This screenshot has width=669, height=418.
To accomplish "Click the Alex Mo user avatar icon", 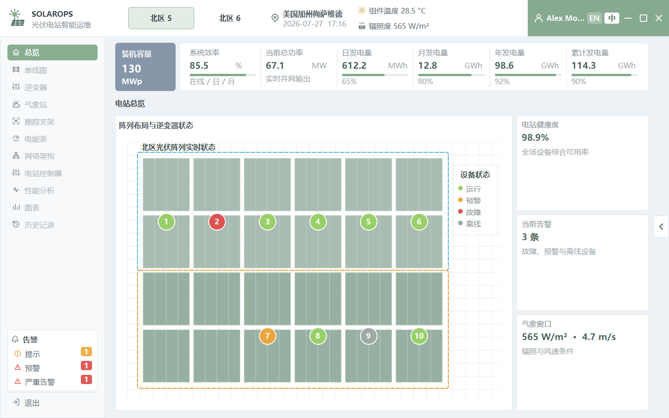I will (538, 18).
